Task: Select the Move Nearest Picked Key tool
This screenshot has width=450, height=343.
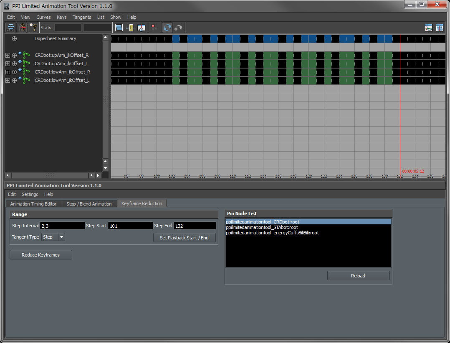Action: click(10, 27)
